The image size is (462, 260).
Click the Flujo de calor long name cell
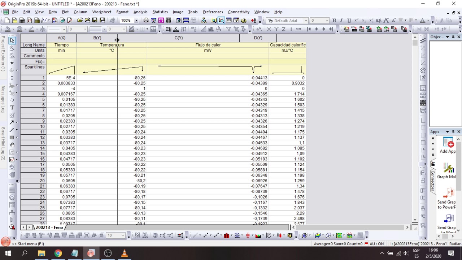(x=208, y=45)
